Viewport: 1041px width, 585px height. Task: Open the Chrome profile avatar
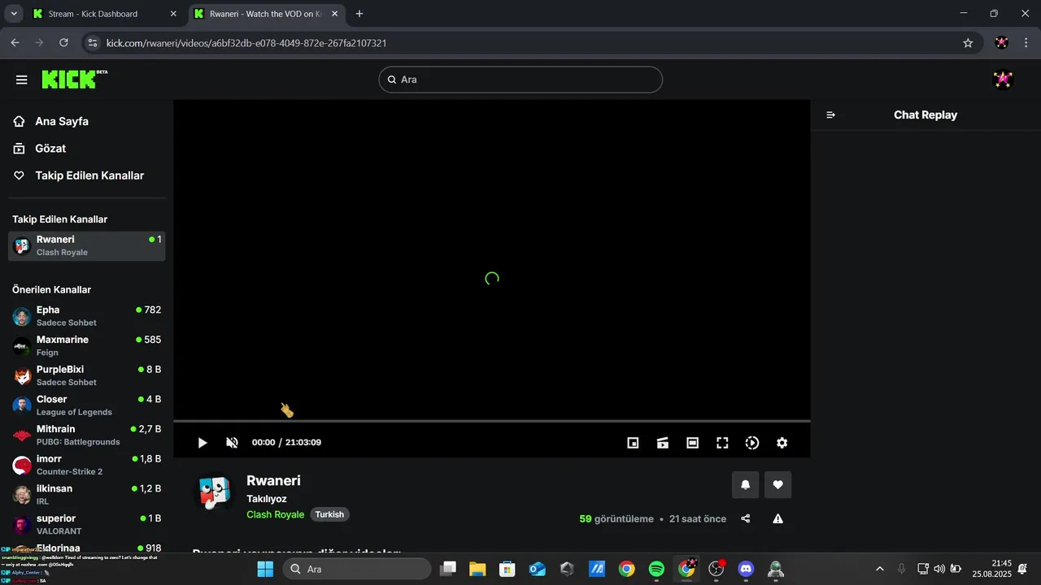1002,43
